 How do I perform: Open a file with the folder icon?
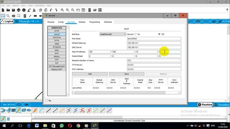[8, 10]
